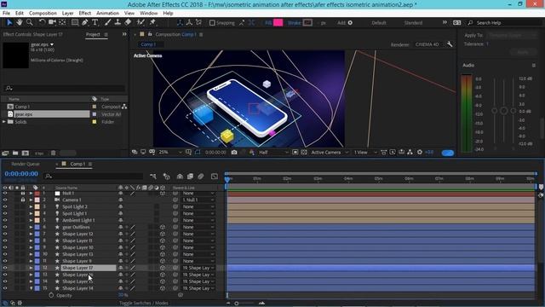Collapse the Shape Layer 14 properties
545x307 pixels.
point(31,288)
